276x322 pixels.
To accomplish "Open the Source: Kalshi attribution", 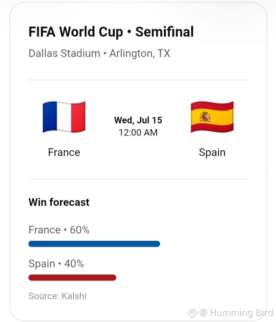I will point(58,296).
